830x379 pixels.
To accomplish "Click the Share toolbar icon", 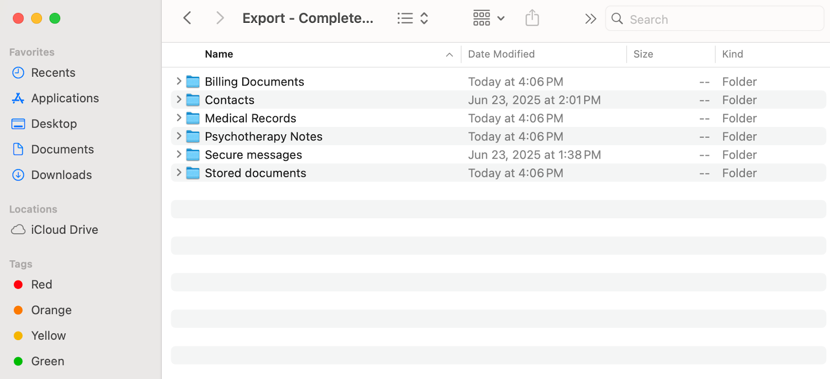I will click(532, 18).
